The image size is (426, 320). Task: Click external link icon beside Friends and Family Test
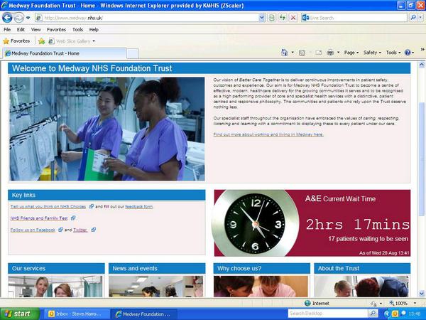(x=73, y=218)
